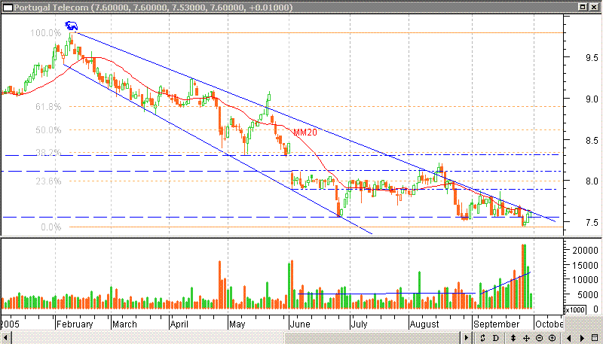Viewport: 603px width, 344px height.
Task: Click the September month label
Action: (x=497, y=324)
